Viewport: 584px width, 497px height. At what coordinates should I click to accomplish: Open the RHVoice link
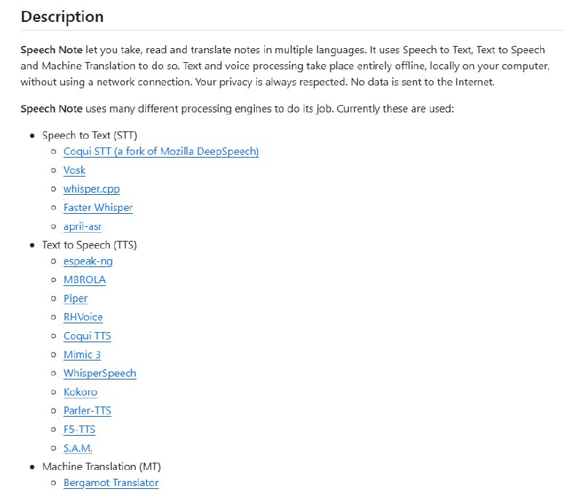coord(83,317)
